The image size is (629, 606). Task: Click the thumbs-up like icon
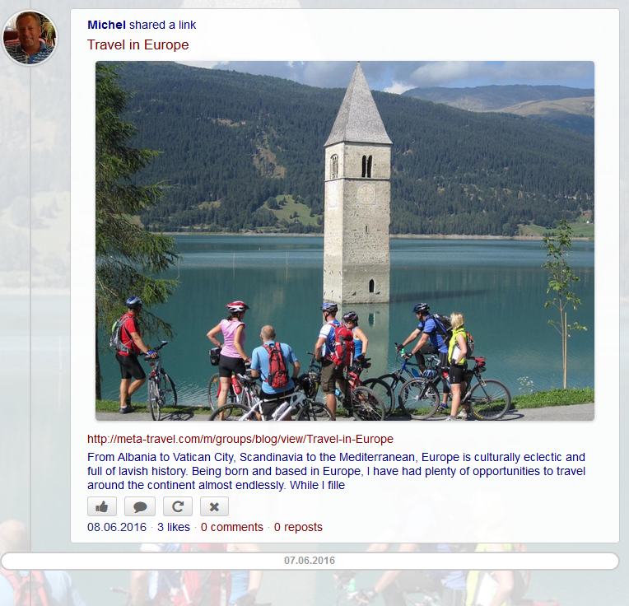[102, 506]
